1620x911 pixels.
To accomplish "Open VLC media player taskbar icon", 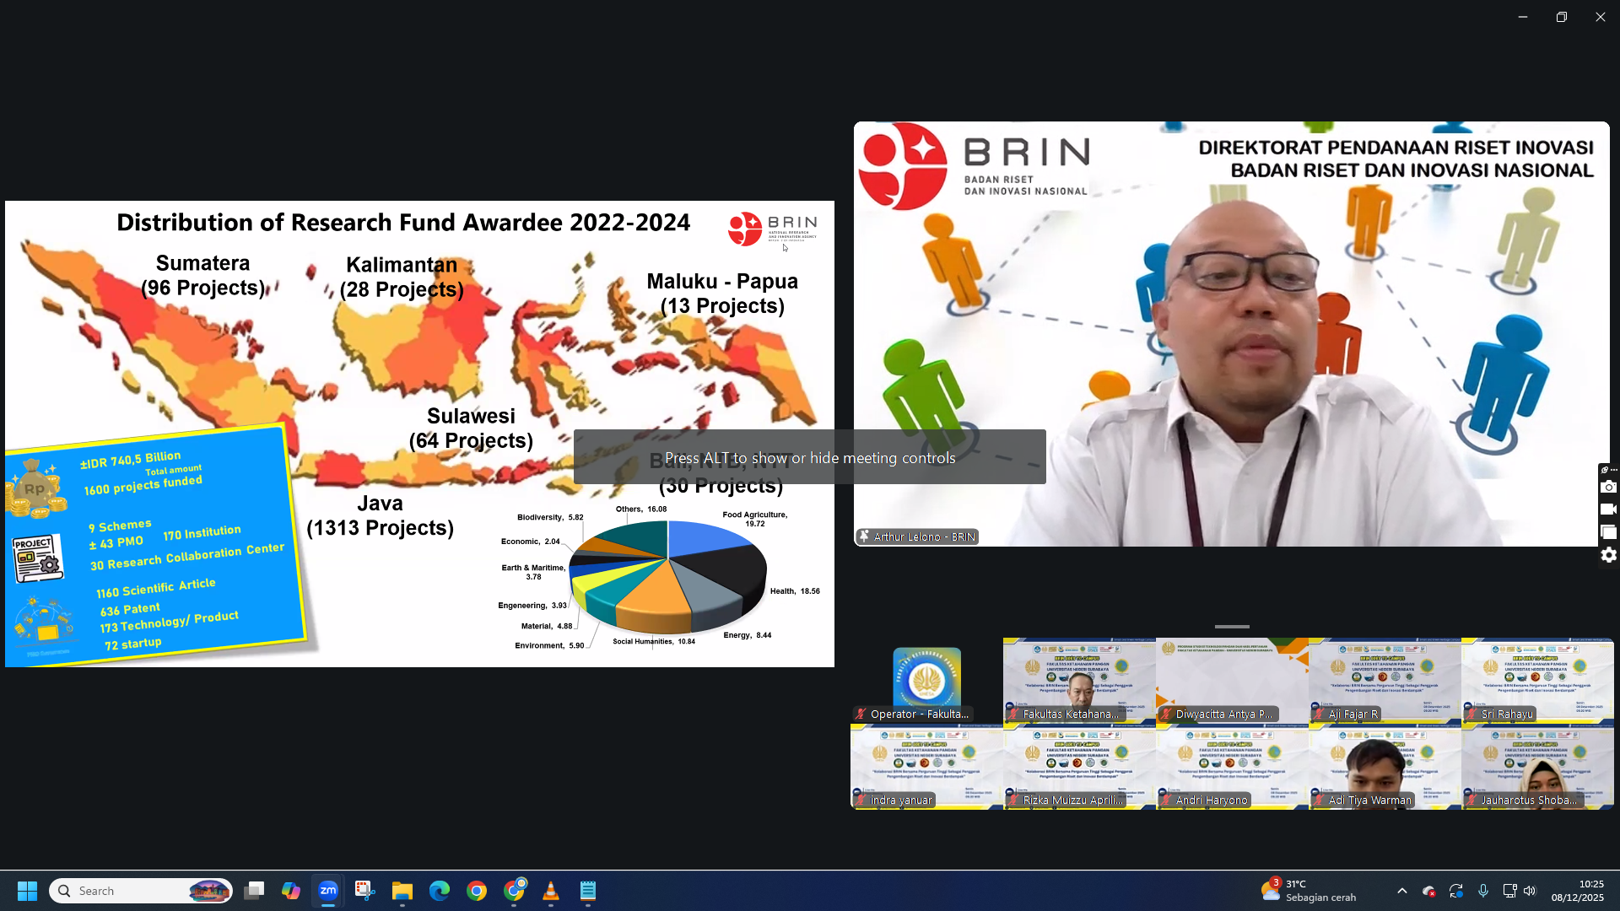I will 551,891.
